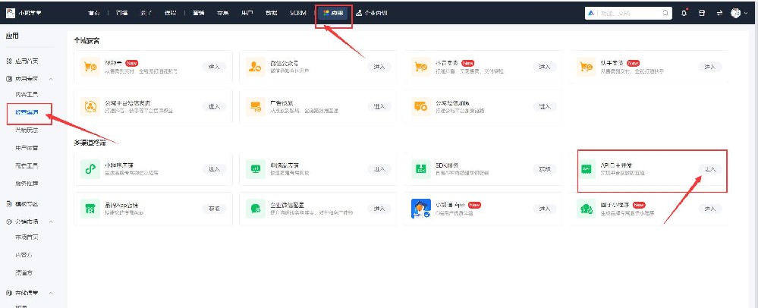758x308 pixels.
Task: Click the green SDK icon
Action: tap(420, 168)
